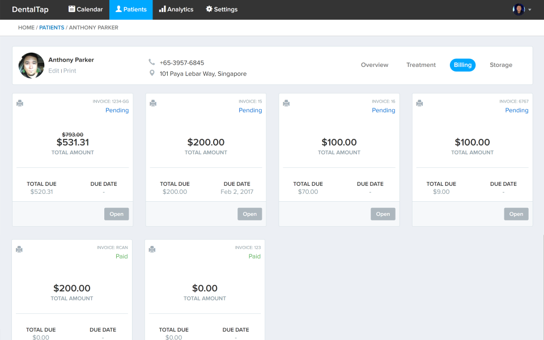
Task: Open invoice 15 with Open button
Action: [x=250, y=214]
